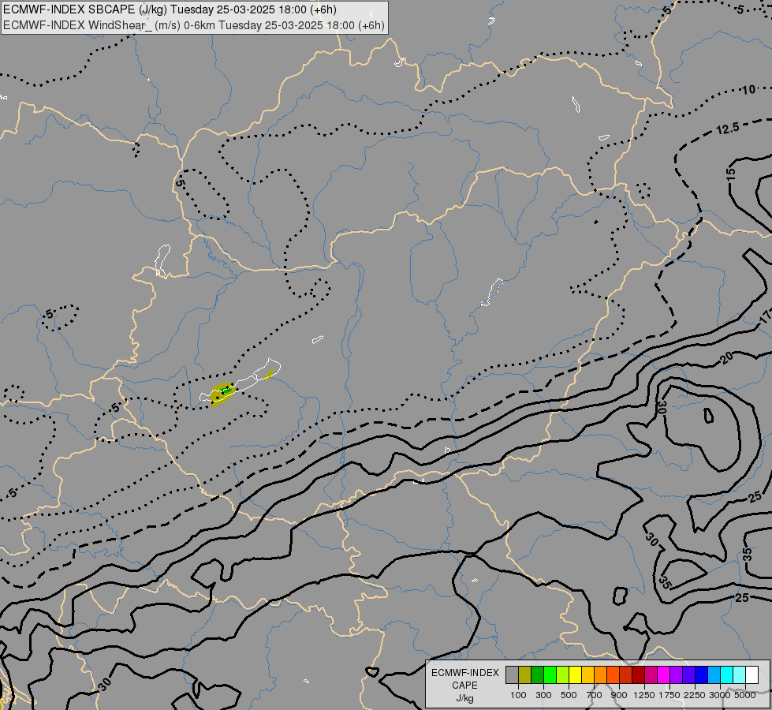Viewport: 772px width, 710px height.
Task: Select the dark red swatch left of 1250
Action: pyautogui.click(x=638, y=674)
